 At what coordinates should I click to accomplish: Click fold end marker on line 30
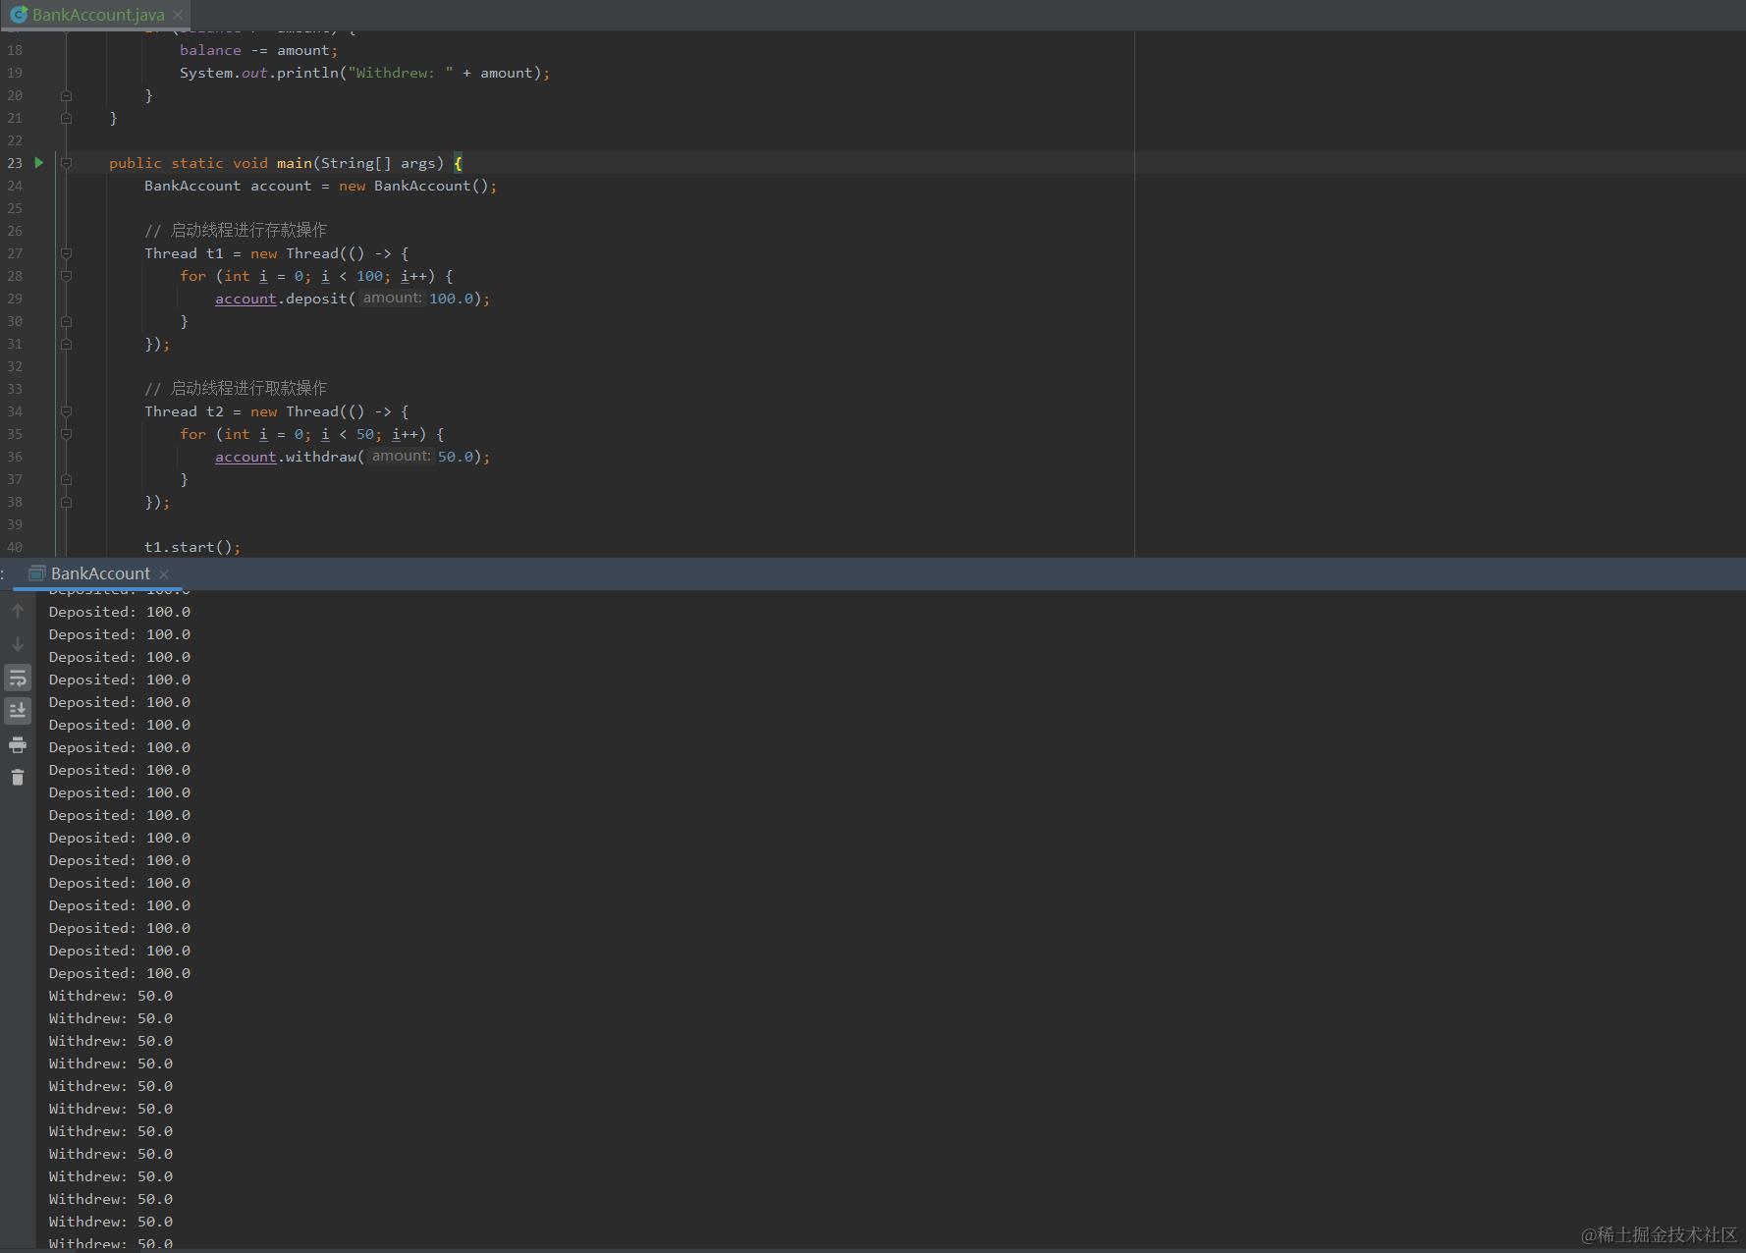click(66, 321)
